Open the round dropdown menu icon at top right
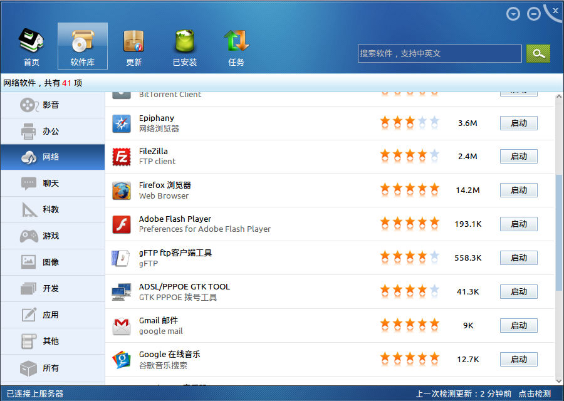Image resolution: width=564 pixels, height=401 pixels. click(513, 14)
